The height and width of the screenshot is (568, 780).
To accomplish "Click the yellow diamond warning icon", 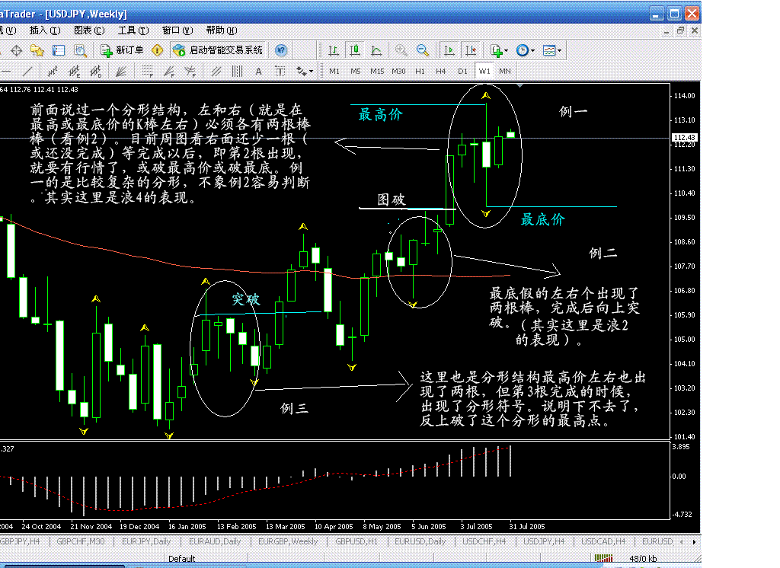I will (x=157, y=50).
